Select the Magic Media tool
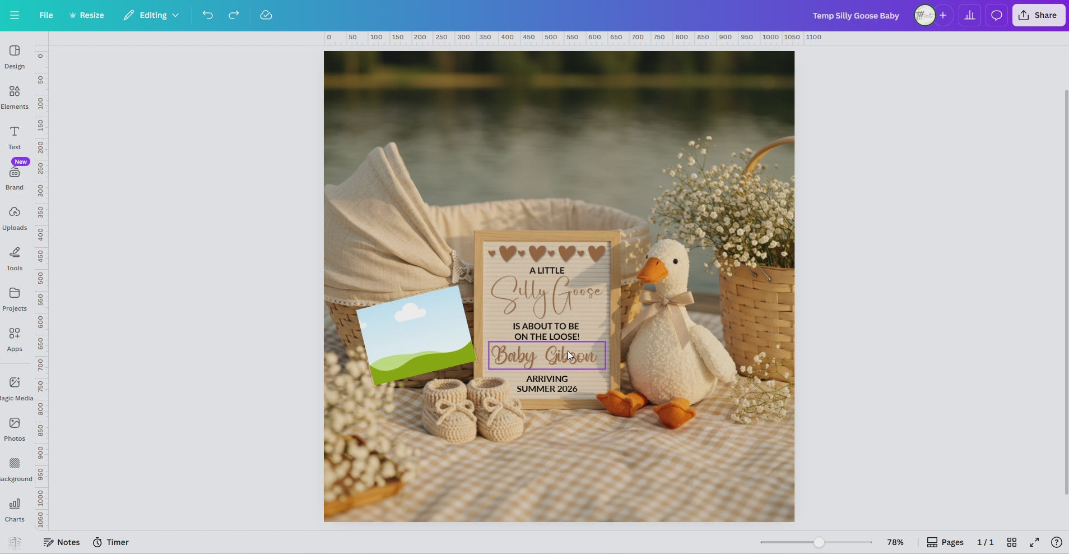This screenshot has height=554, width=1069. (x=15, y=387)
